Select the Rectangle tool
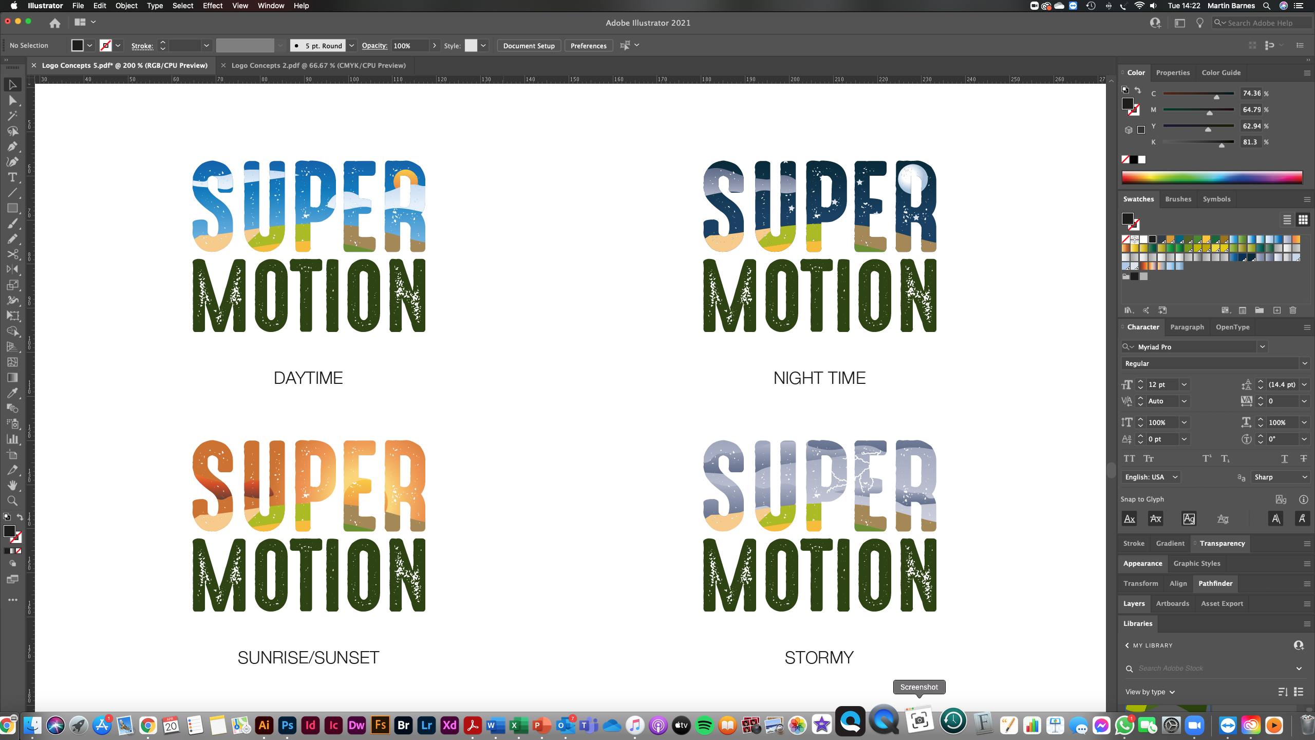The height and width of the screenshot is (740, 1315). pyautogui.click(x=13, y=208)
